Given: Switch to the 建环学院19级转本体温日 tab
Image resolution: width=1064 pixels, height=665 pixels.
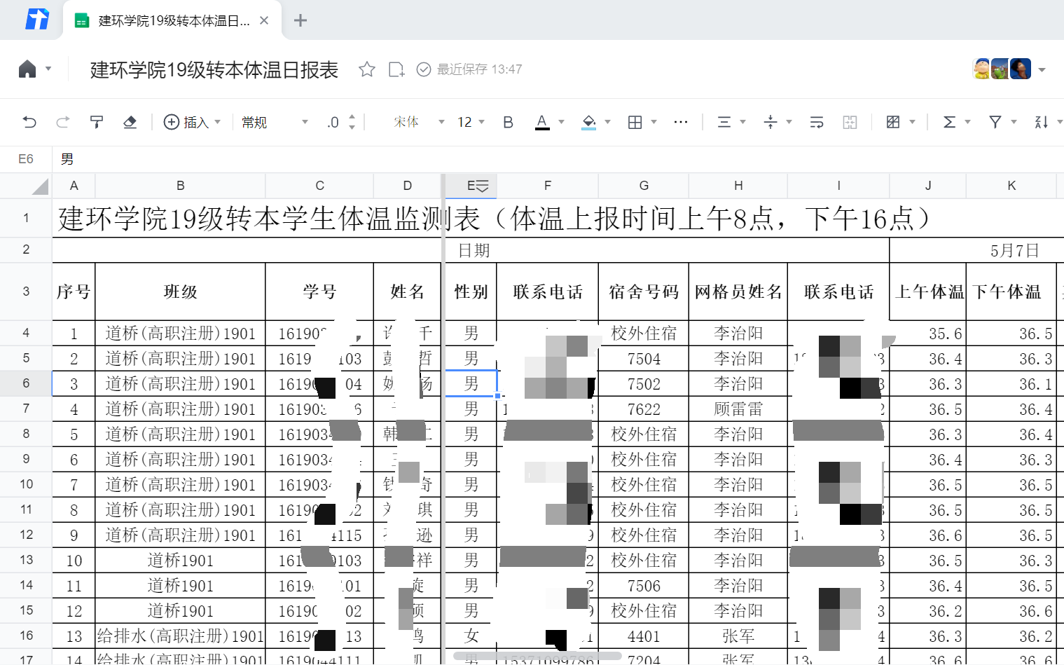Looking at the screenshot, I should pyautogui.click(x=172, y=20).
